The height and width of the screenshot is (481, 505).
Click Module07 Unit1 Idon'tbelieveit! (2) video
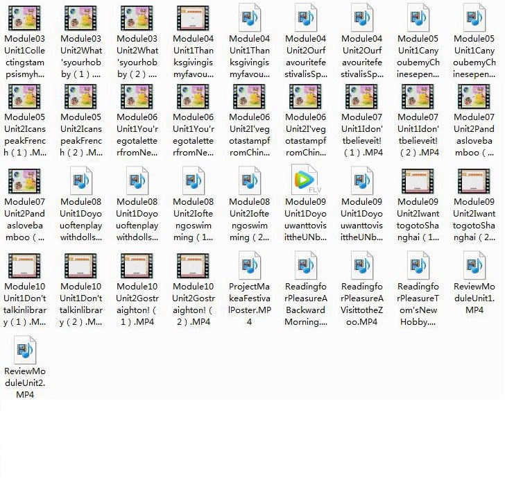[418, 96]
